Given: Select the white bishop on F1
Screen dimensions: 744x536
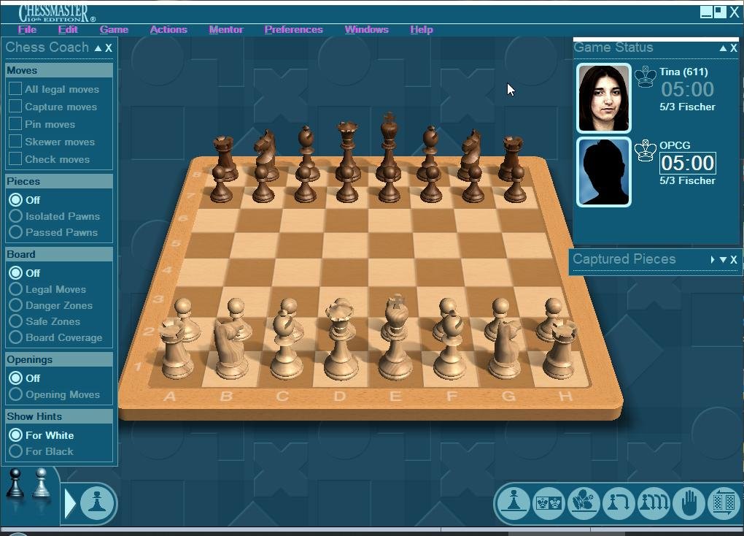Looking at the screenshot, I should click(450, 343).
